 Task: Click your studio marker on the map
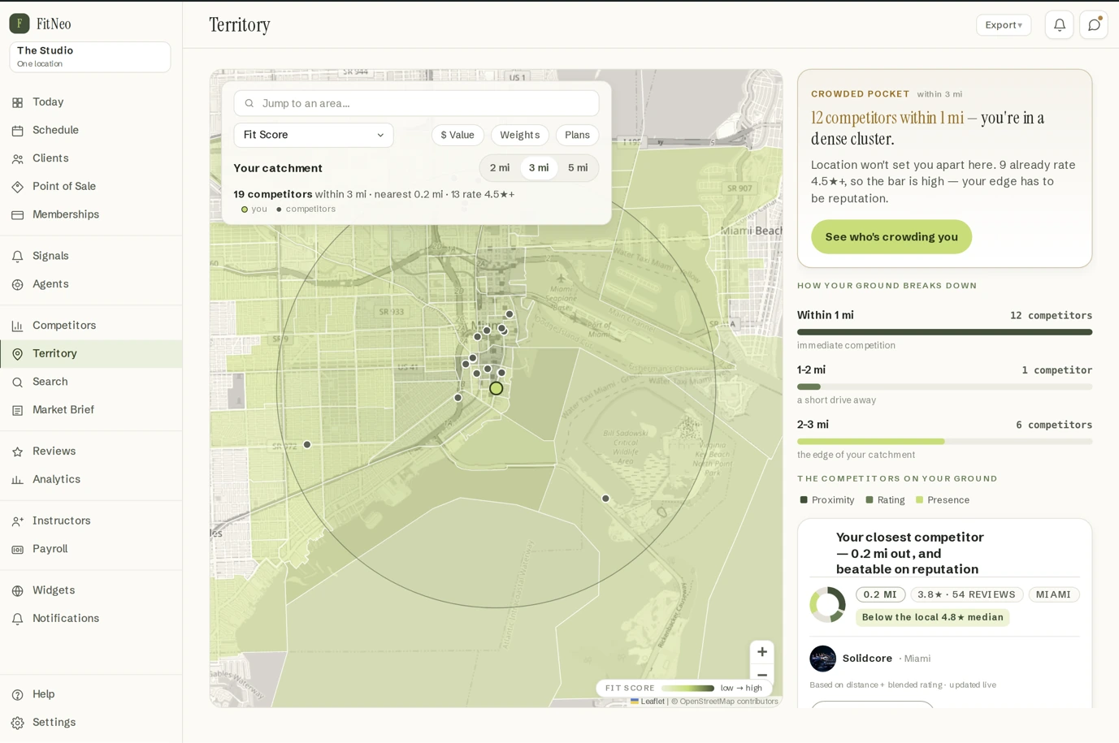pos(497,389)
